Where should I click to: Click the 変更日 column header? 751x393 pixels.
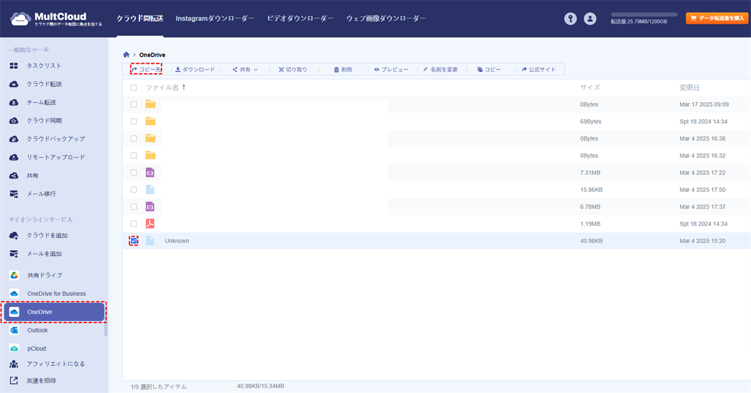[x=690, y=87]
